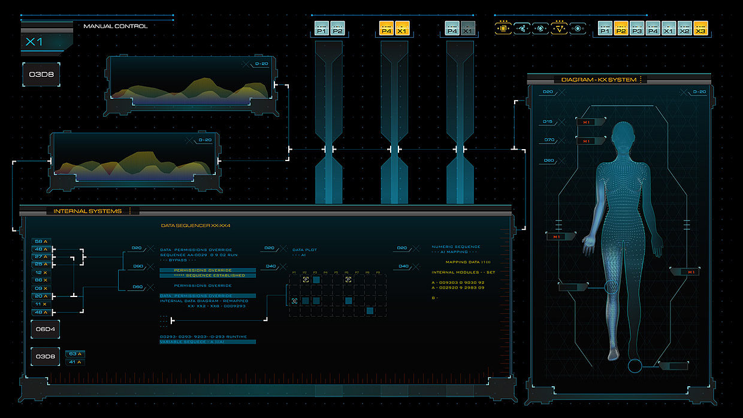Screen dimensions: 743x418
Task: Click the X icon next to D60 in Internal Systems
Action: 149,287
